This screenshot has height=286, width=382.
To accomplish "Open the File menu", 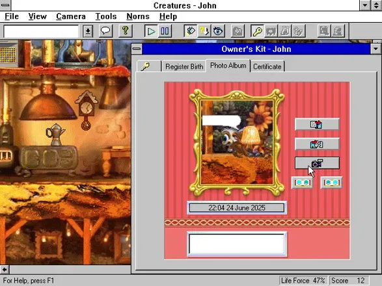I will 12,16.
